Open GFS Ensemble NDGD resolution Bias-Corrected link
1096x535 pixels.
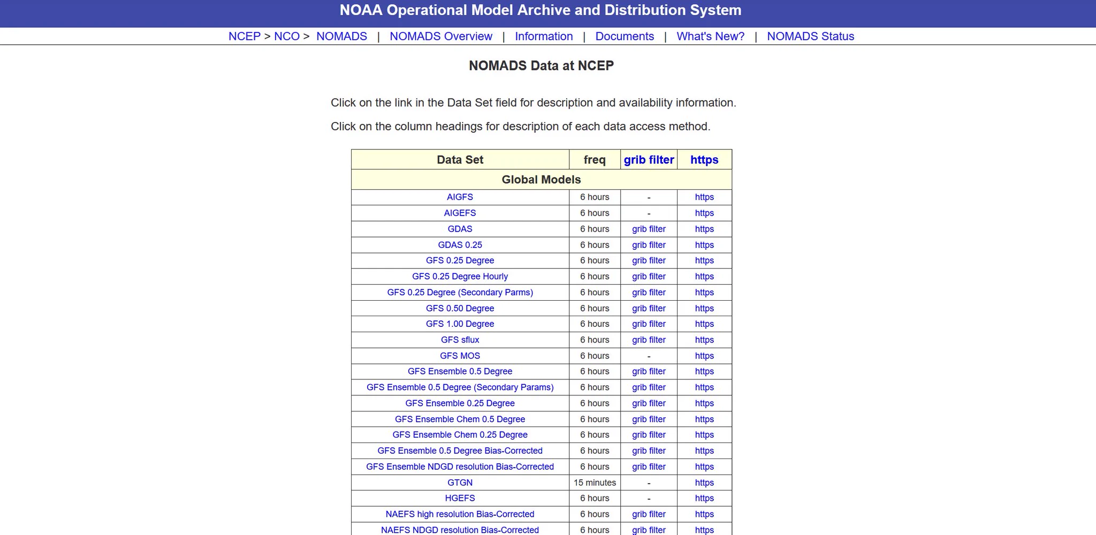click(x=460, y=467)
